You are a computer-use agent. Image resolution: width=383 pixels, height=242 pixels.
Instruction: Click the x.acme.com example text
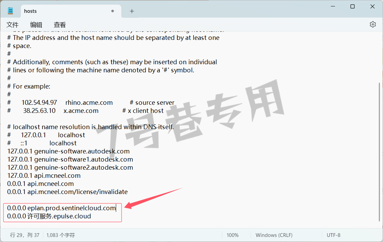click(81, 111)
